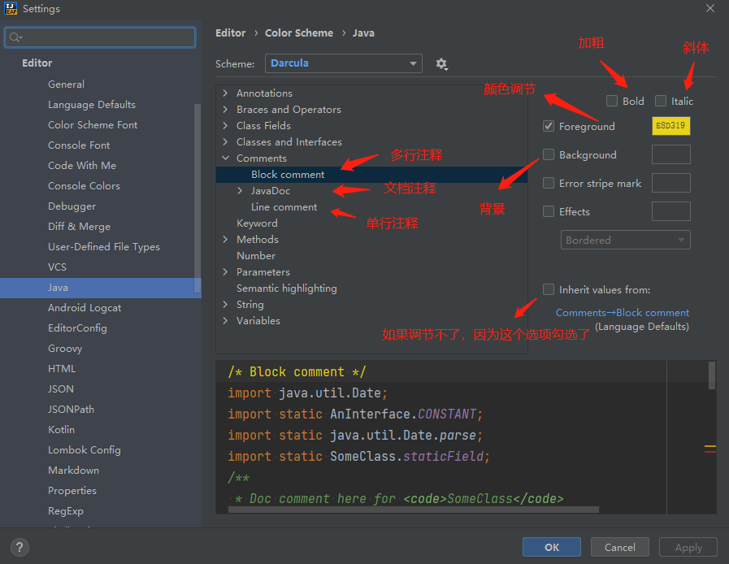This screenshot has height=564, width=729.
Task: Open the Bordered effect type dropdown
Action: [x=625, y=240]
